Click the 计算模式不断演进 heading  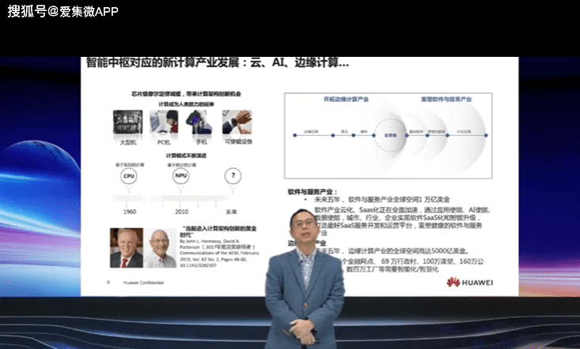click(x=186, y=156)
